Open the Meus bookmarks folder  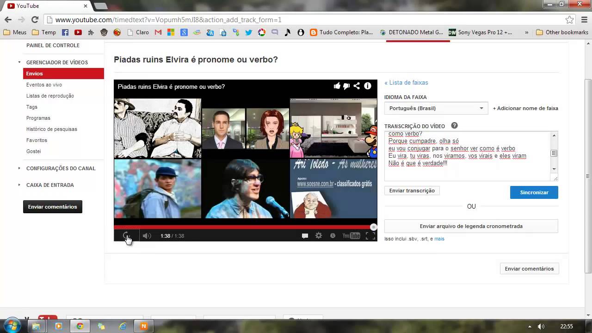[15, 32]
